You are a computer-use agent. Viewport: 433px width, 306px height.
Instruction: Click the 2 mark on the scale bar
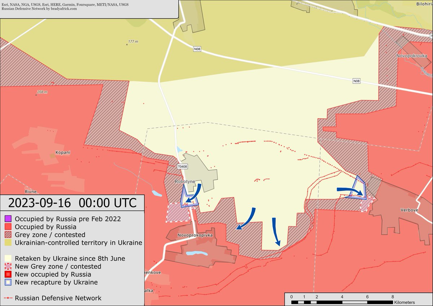pyautogui.click(x=317, y=297)
